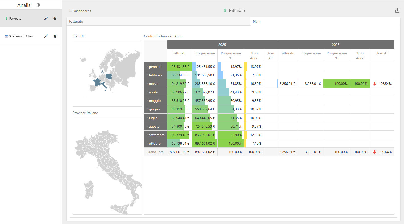Screen dimensions: 404x224
Task: Expand the gennaio row
Action: [x=147, y=67]
